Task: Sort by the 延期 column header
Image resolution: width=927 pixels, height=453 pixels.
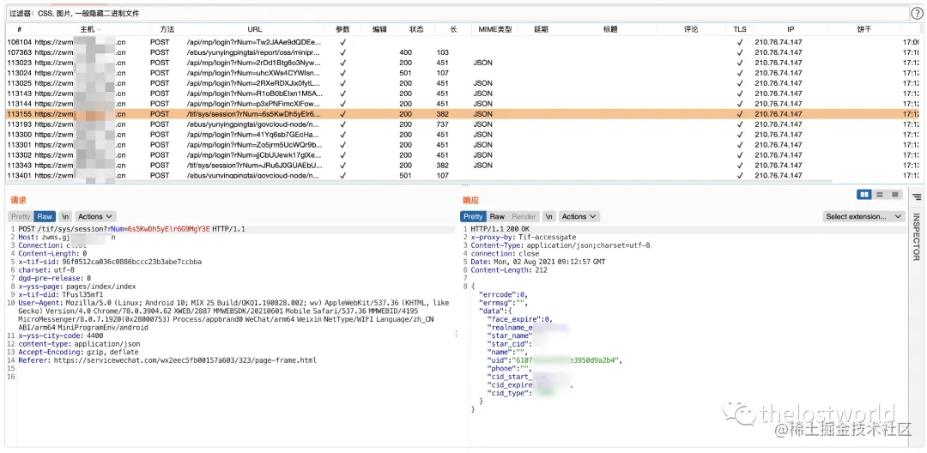Action: pos(541,29)
